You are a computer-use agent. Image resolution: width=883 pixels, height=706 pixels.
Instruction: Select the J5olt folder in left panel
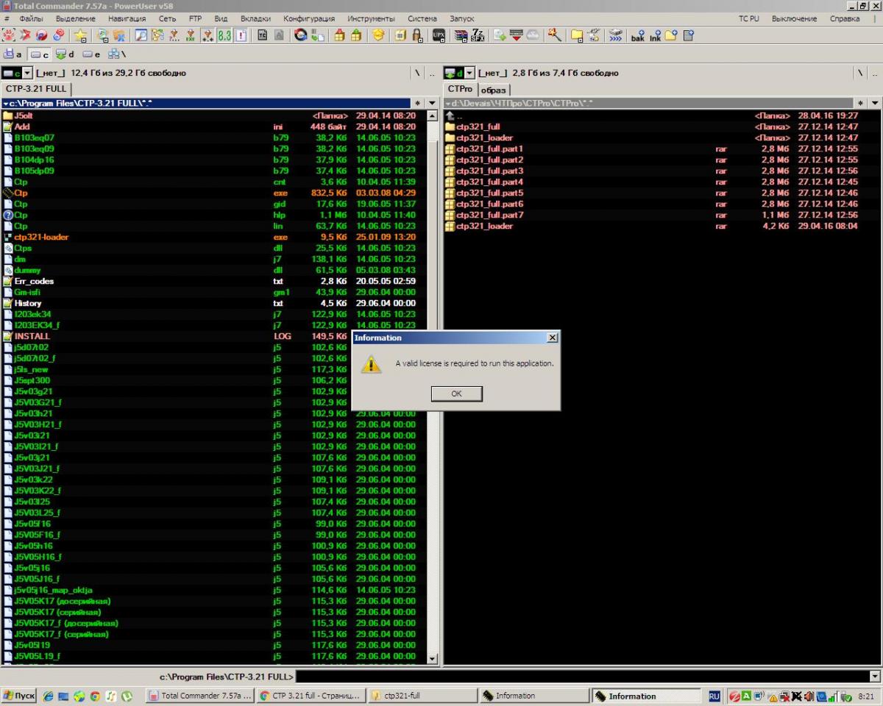pos(213,115)
